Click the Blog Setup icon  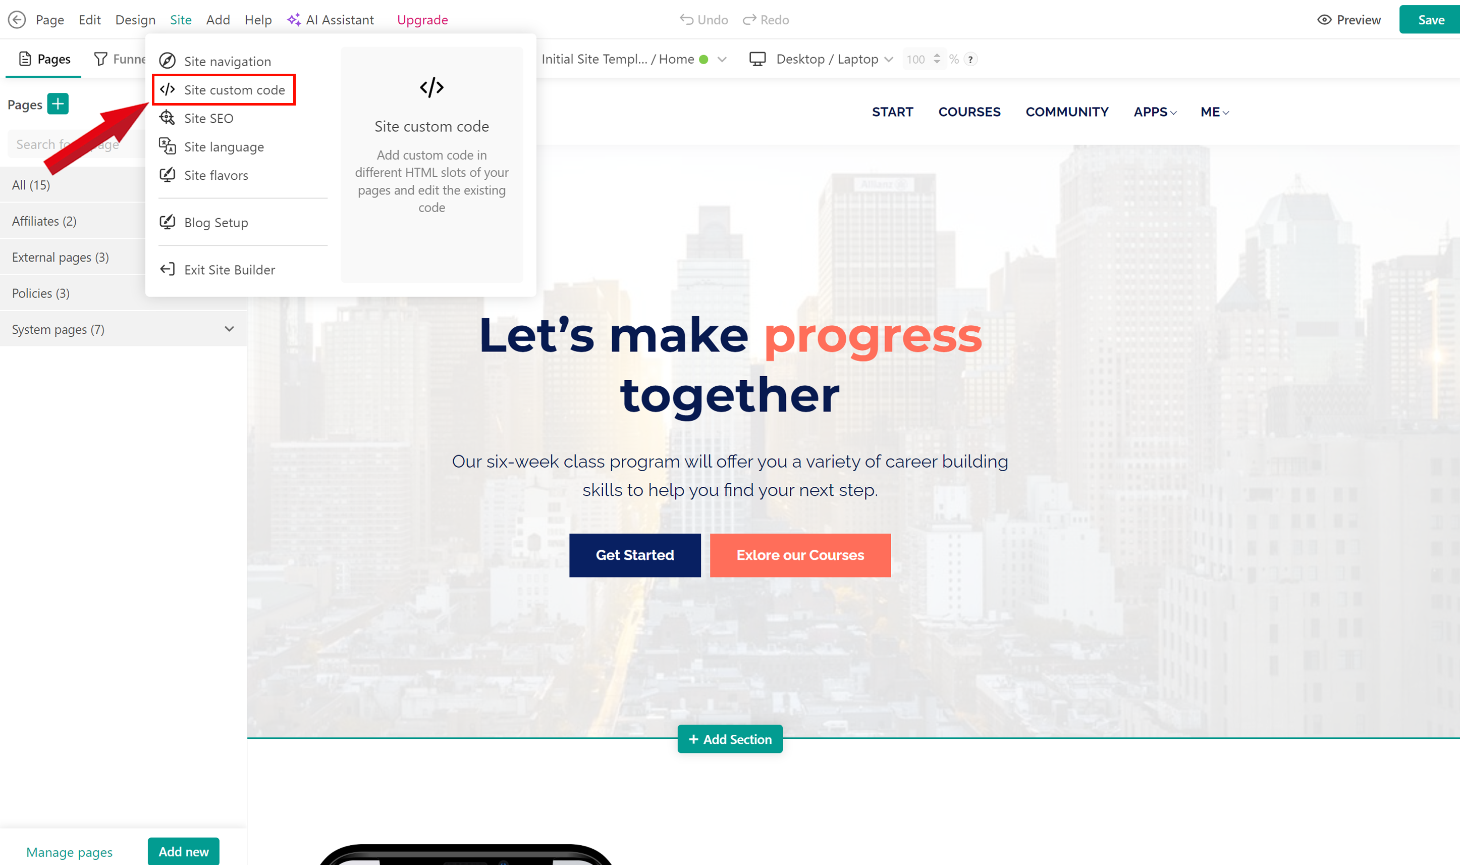pyautogui.click(x=168, y=221)
